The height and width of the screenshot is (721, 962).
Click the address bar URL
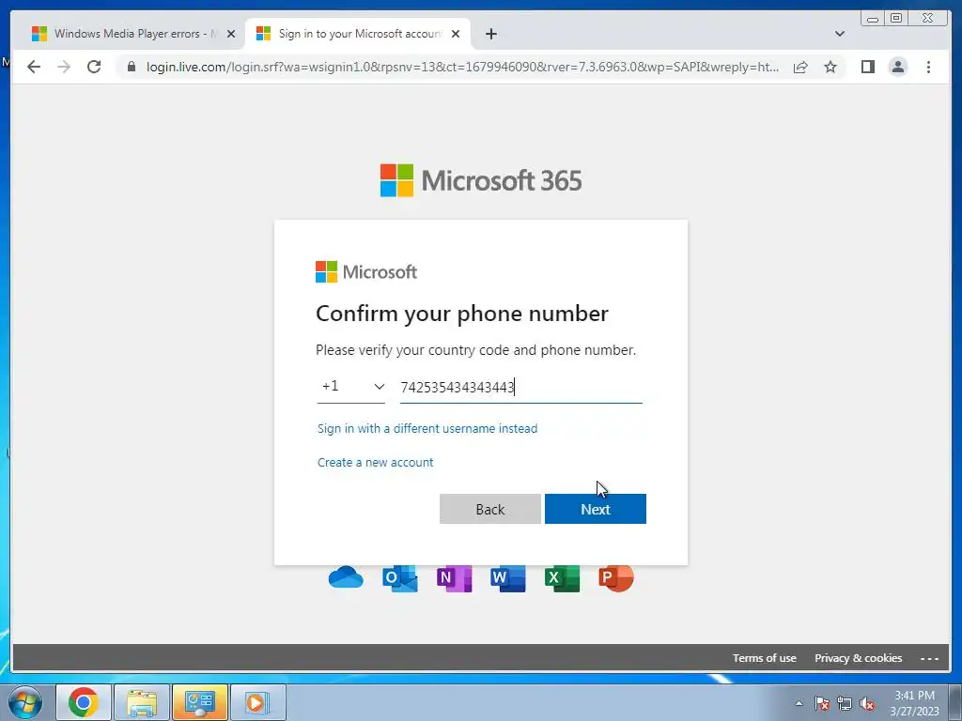(462, 67)
